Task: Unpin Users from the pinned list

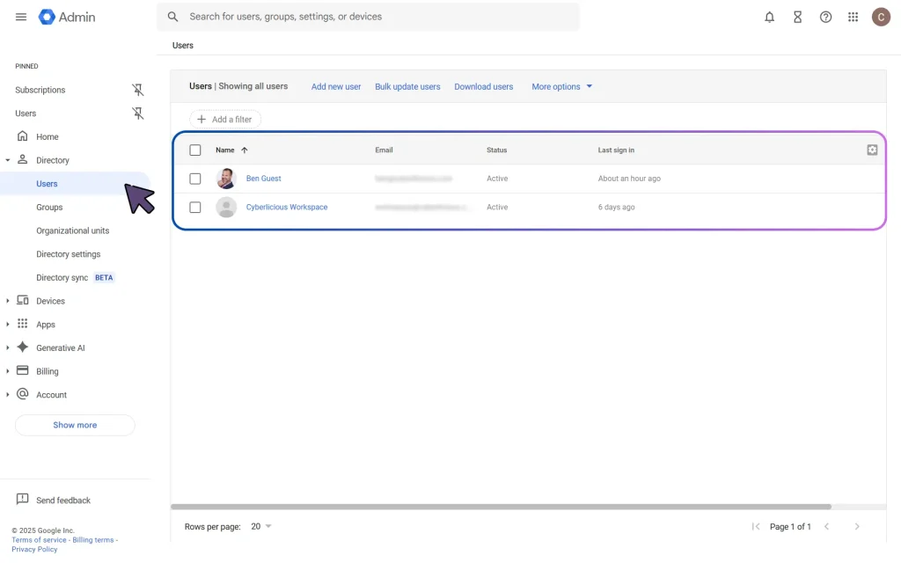Action: point(137,113)
